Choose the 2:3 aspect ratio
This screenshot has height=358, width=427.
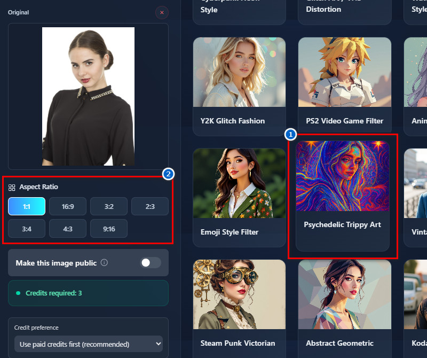[x=150, y=206]
